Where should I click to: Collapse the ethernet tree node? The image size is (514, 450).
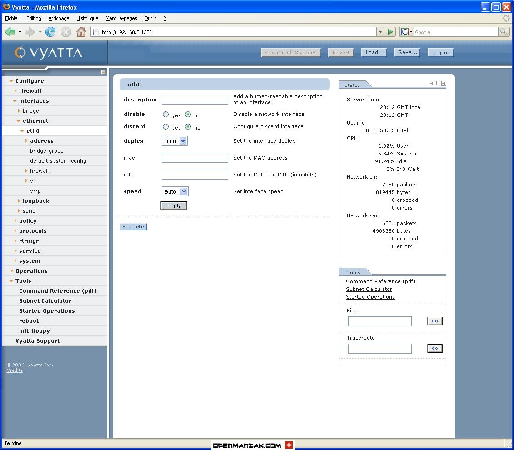(x=18, y=121)
